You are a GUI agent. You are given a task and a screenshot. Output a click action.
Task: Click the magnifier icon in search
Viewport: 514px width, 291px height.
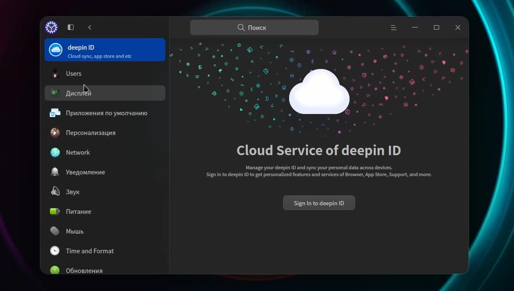pyautogui.click(x=241, y=27)
